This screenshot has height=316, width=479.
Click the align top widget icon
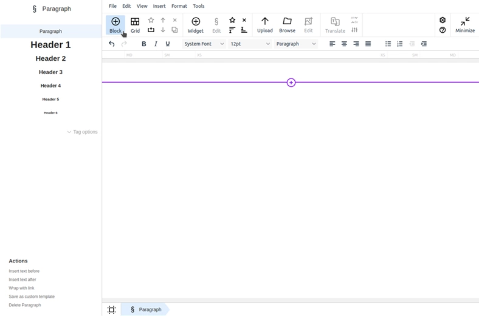click(232, 30)
